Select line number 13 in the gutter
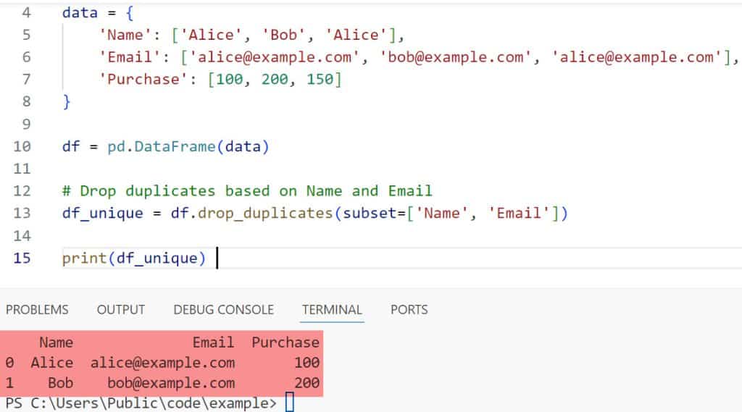Viewport: 742px width, 412px height. coord(22,213)
